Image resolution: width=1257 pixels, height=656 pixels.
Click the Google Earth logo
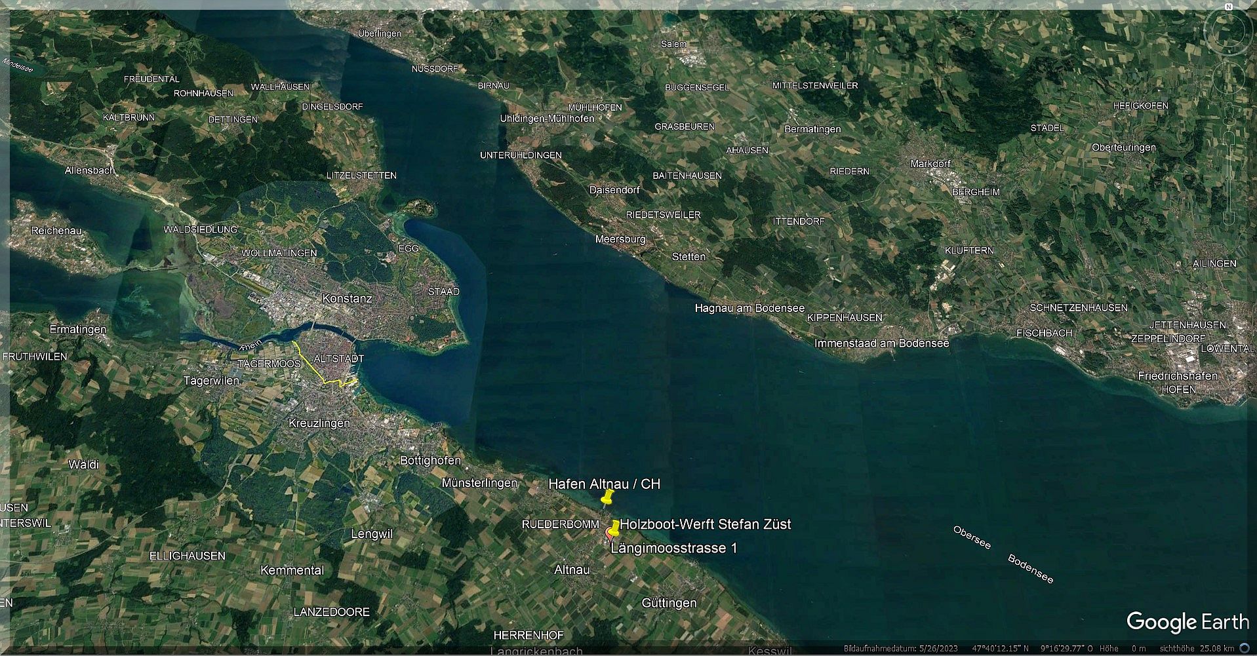(1187, 622)
